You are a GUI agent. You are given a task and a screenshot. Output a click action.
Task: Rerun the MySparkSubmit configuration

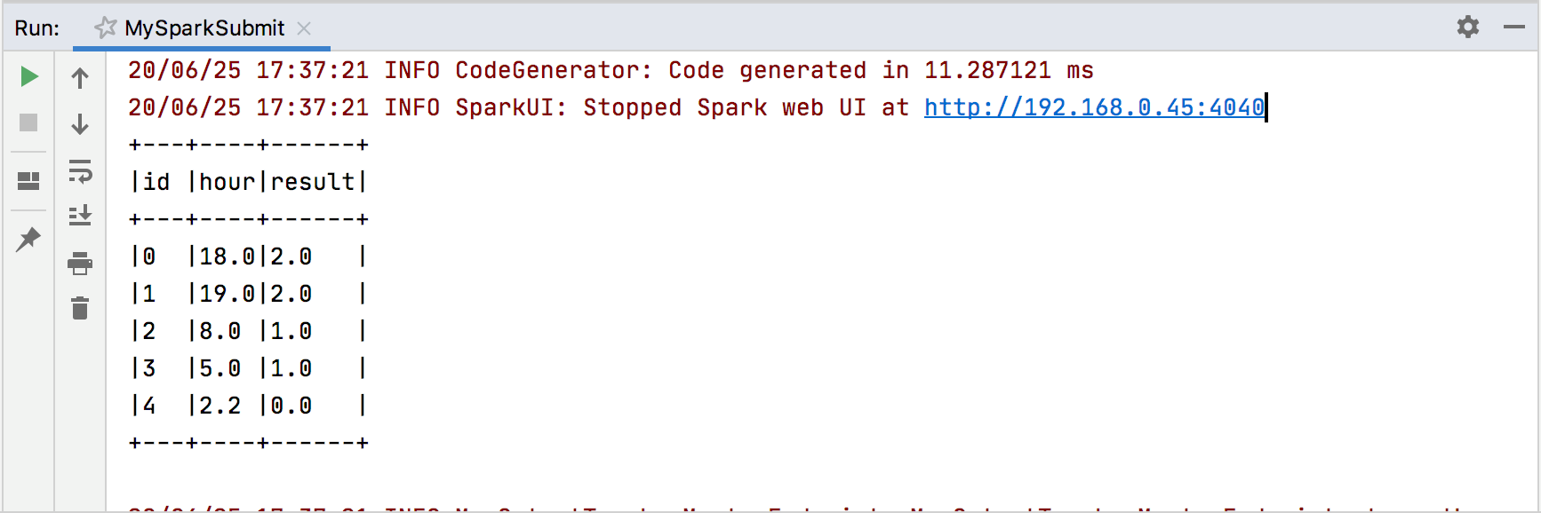click(x=28, y=76)
